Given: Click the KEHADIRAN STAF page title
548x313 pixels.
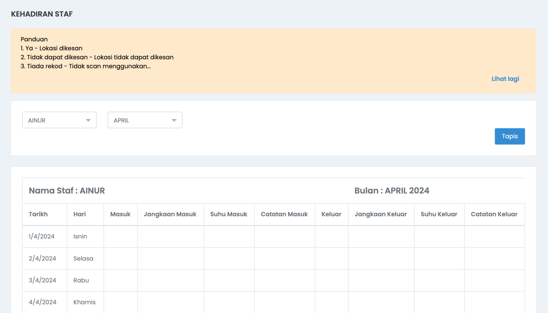Looking at the screenshot, I should point(42,14).
